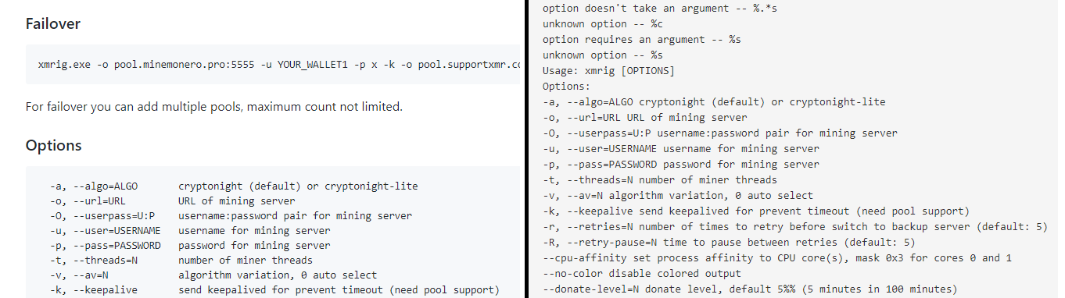1065x298 pixels.
Task: Click the black vertical divider between the panes
Action: pyautogui.click(x=526, y=149)
